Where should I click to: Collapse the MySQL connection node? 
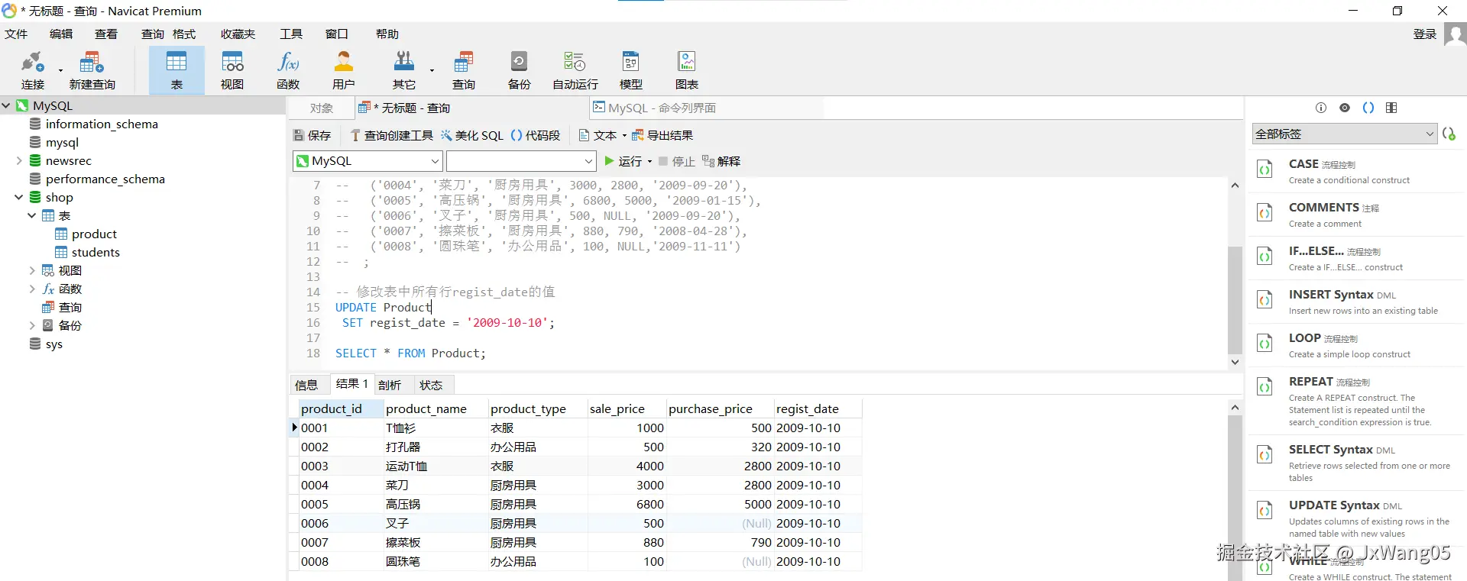click(6, 105)
